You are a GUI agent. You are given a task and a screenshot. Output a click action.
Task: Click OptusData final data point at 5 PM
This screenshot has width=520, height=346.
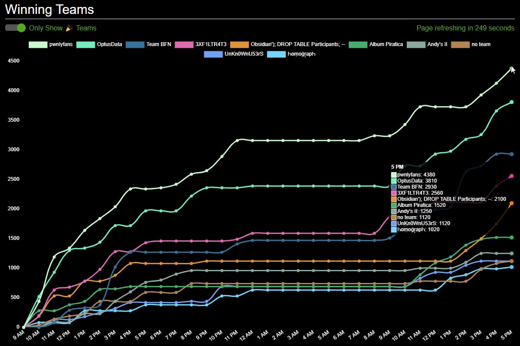[x=511, y=102]
